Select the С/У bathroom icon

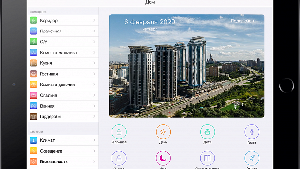coord(33,42)
